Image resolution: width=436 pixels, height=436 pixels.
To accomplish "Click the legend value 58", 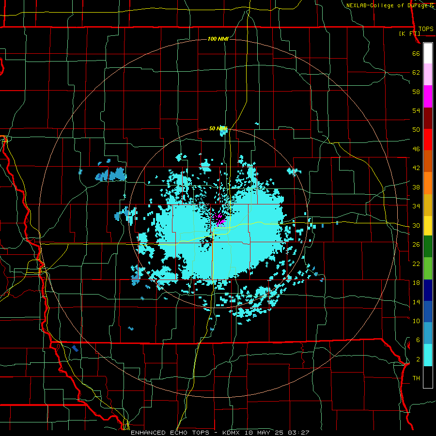I will (416, 92).
